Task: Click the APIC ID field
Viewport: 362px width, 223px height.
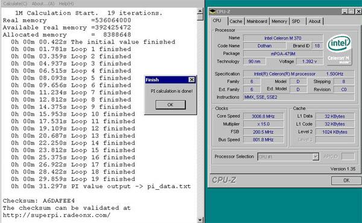Action: pos(348,156)
